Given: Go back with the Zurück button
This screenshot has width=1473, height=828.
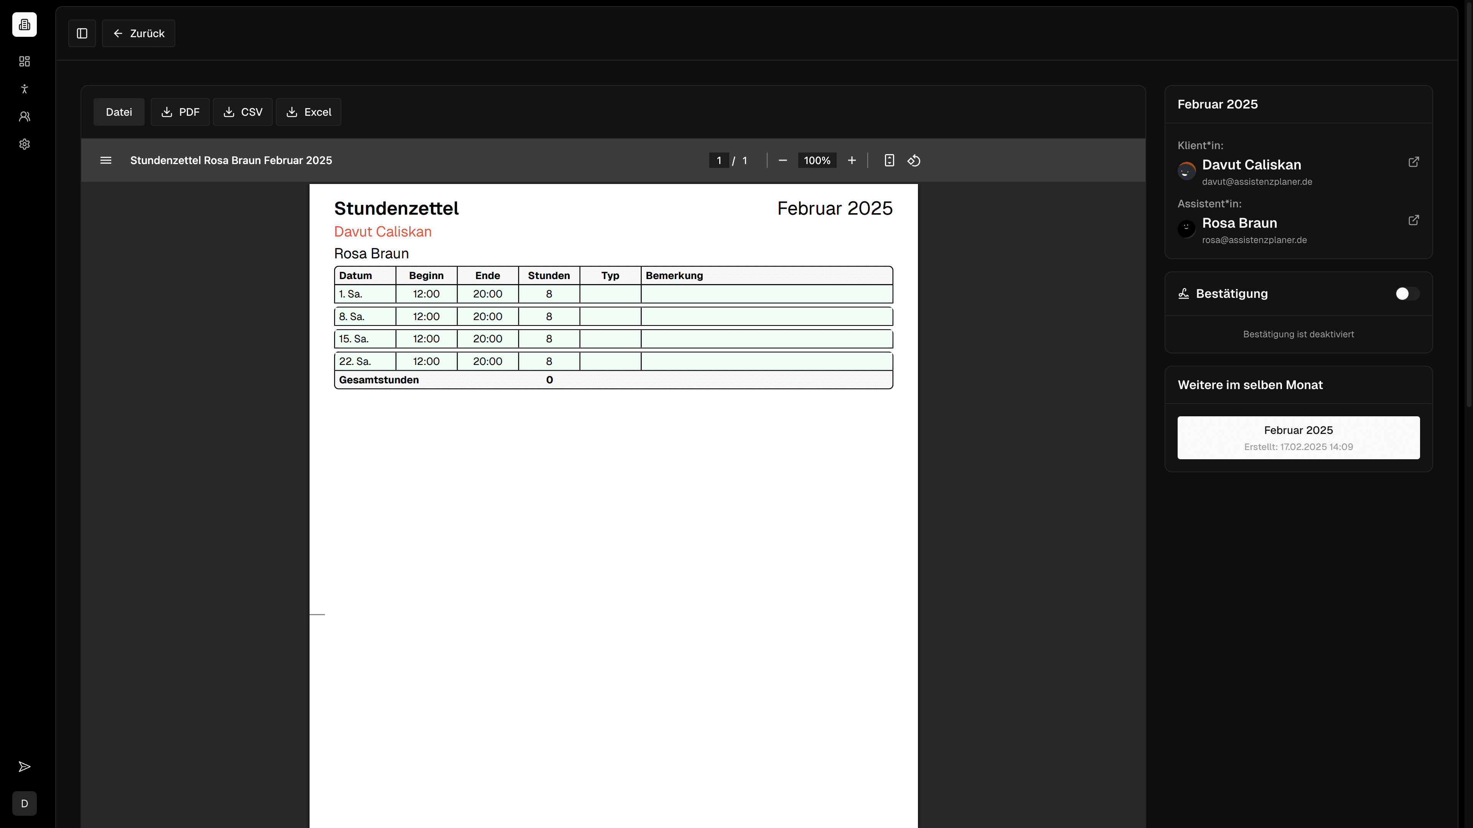Looking at the screenshot, I should click(138, 33).
